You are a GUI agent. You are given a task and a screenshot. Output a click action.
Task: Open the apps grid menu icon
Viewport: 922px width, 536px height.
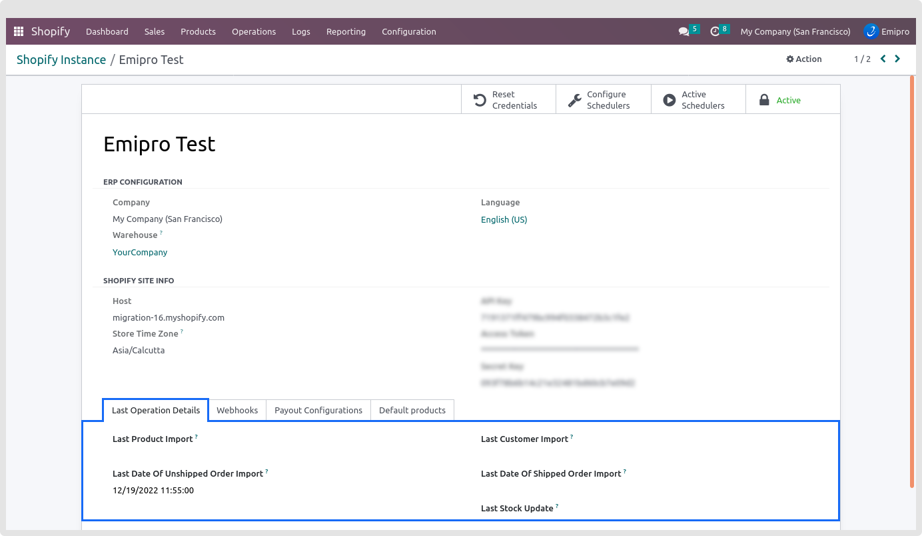[19, 31]
